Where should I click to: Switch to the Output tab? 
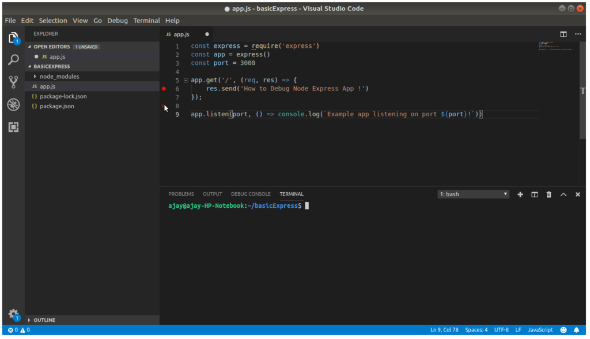213,195
